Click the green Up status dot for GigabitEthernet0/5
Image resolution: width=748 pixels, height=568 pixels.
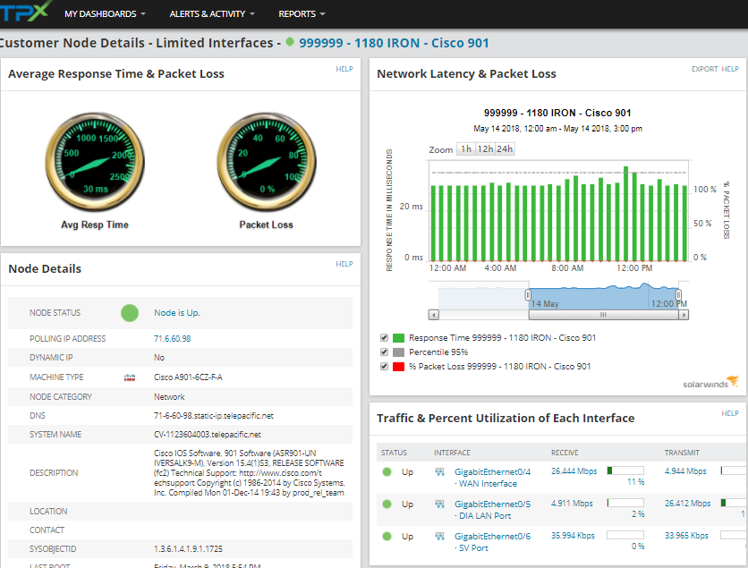tap(387, 504)
